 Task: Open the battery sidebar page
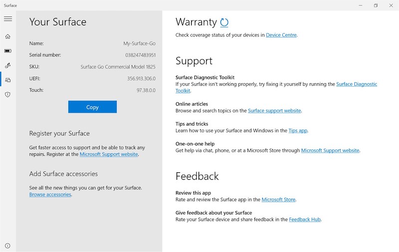coord(7,51)
